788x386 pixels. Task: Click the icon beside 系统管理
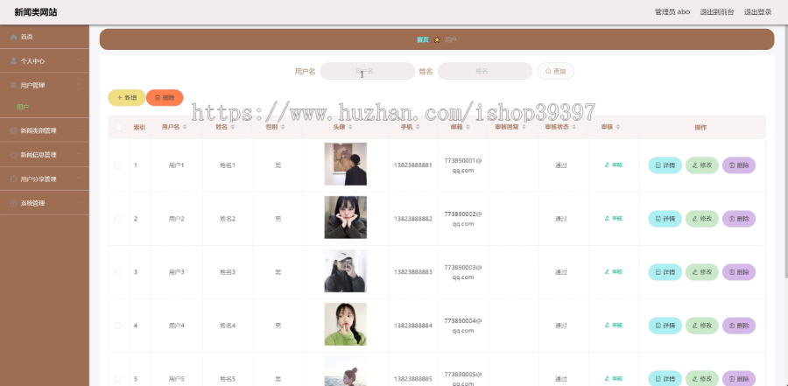(x=13, y=203)
